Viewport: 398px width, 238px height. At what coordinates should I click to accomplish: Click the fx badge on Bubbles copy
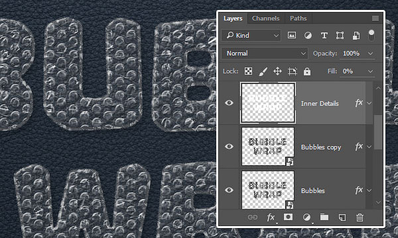(359, 147)
